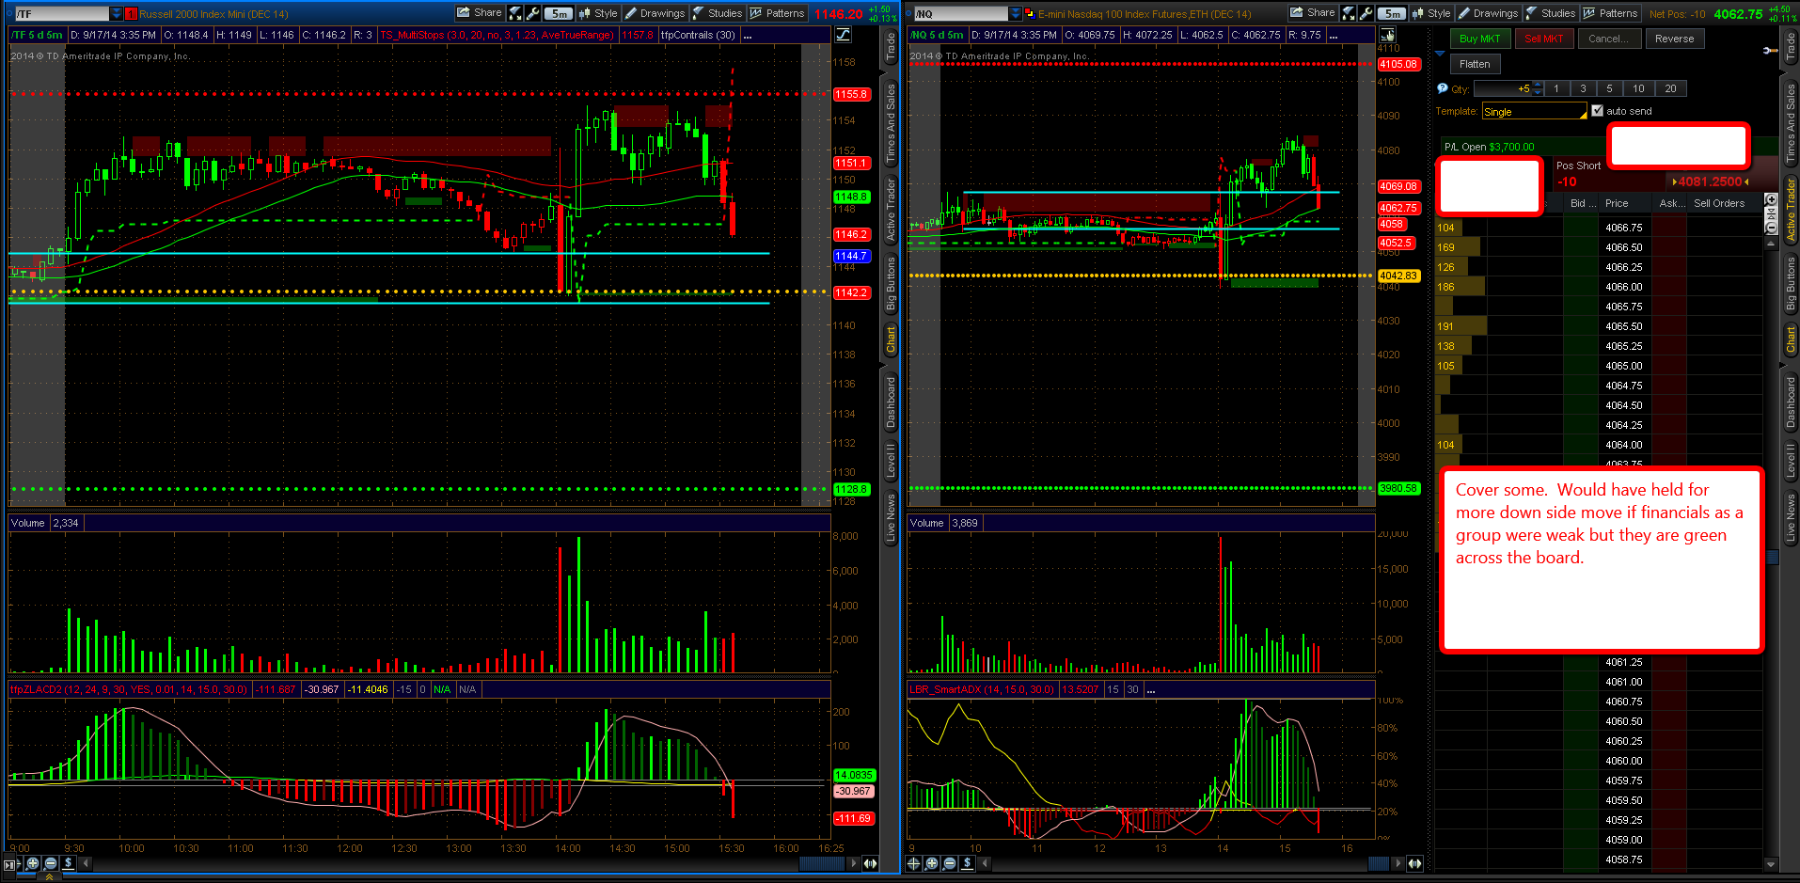The image size is (1800, 883).
Task: Set quantity to 3 preset
Action: tap(1584, 88)
